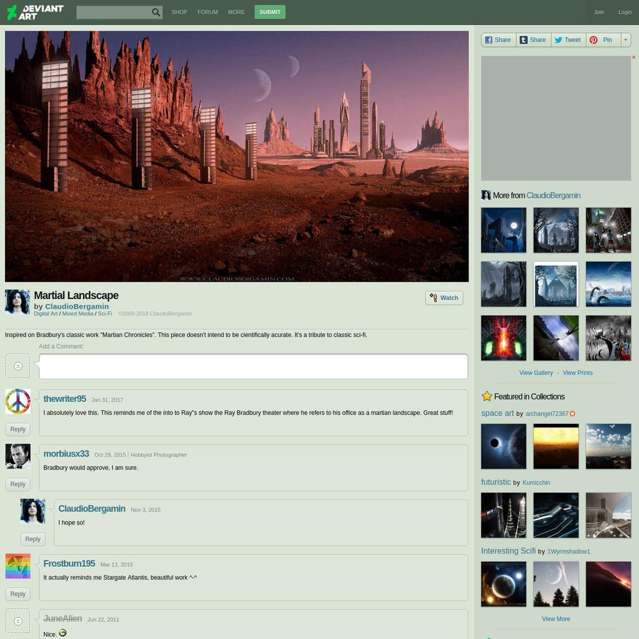Click the placeholder avatar next to comment box
The width and height of the screenshot is (639, 639).
tap(18, 366)
